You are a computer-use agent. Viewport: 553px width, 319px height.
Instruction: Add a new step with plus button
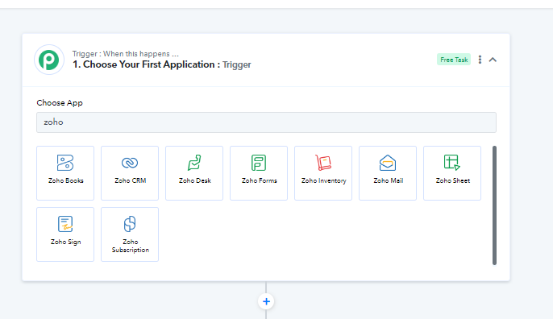tap(266, 301)
